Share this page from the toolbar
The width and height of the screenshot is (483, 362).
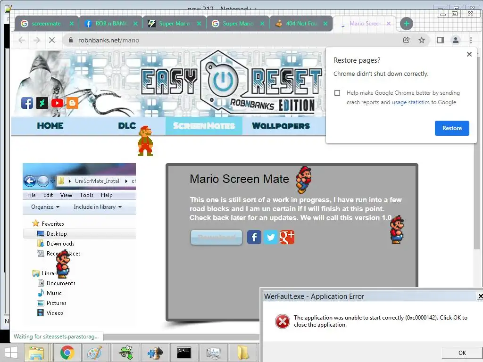[x=406, y=40]
